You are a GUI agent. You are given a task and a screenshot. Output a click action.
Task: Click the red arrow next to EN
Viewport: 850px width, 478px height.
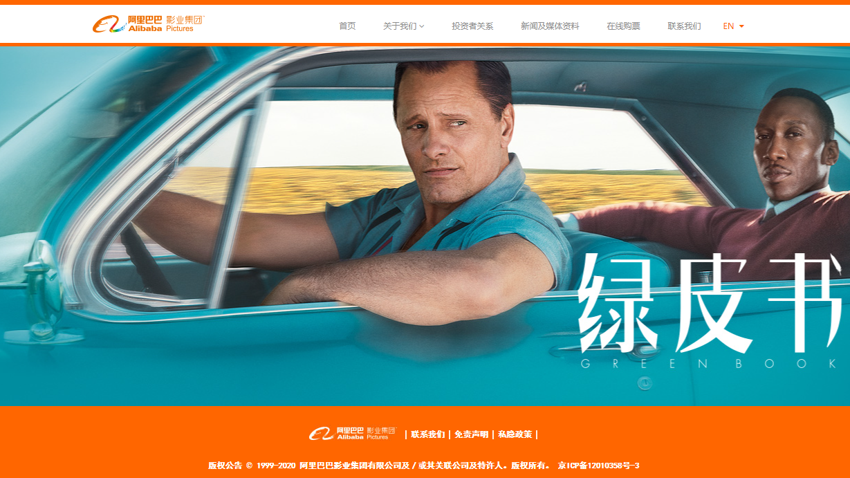(x=741, y=26)
